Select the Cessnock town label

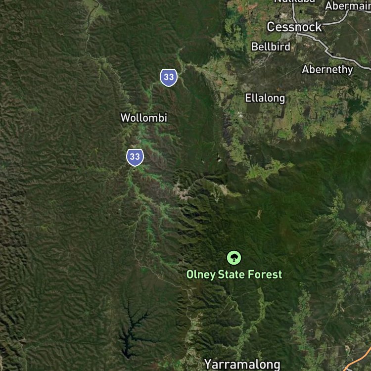(x=294, y=27)
